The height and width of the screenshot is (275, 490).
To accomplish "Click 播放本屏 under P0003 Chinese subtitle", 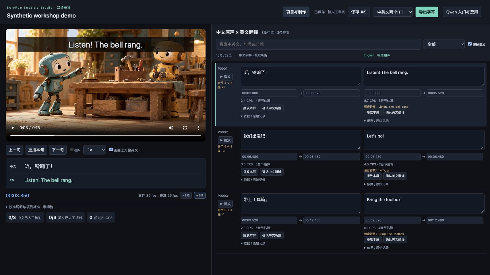I will click(x=249, y=235).
